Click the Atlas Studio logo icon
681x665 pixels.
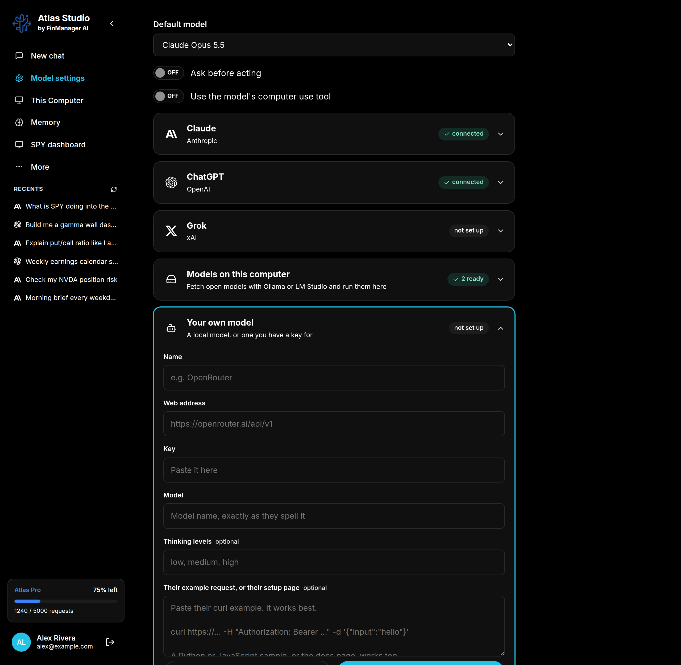click(22, 23)
